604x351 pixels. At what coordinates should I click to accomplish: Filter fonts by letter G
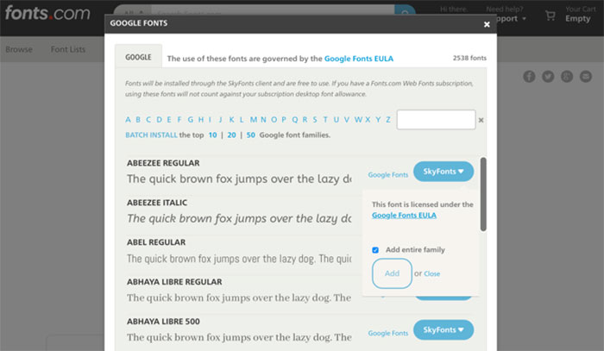(191, 120)
